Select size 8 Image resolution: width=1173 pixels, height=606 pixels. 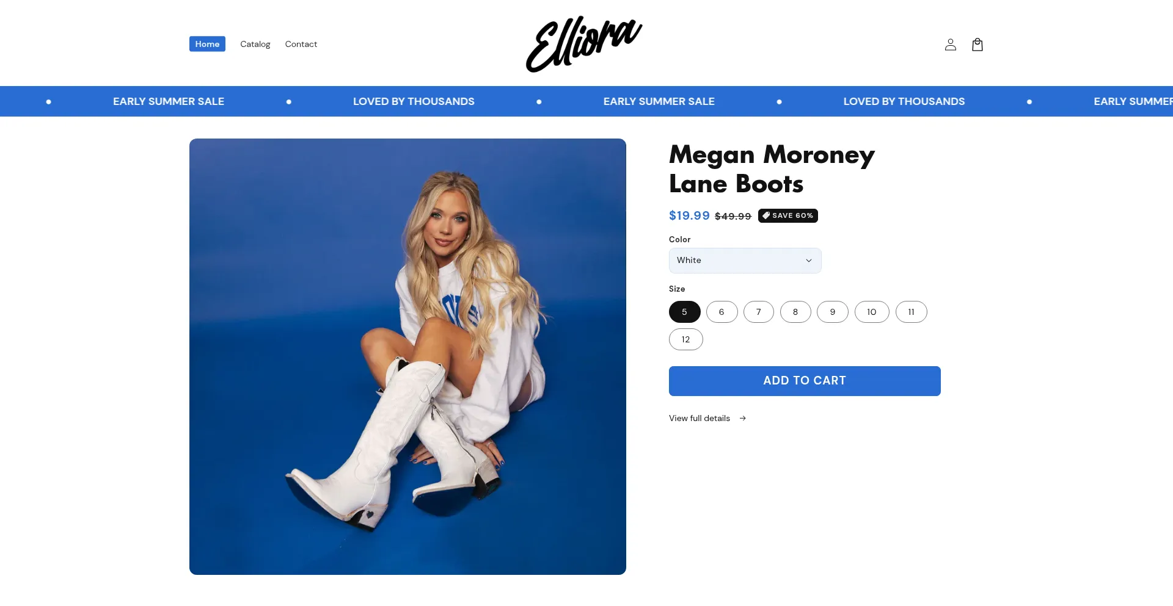click(795, 312)
